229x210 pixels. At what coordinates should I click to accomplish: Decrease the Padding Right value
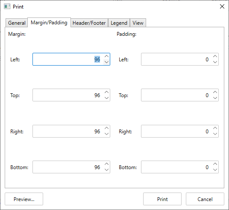(215, 134)
